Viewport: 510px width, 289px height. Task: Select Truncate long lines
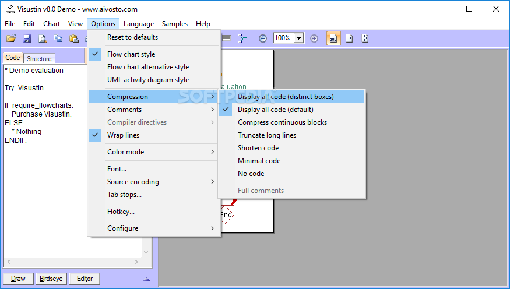[292, 135]
